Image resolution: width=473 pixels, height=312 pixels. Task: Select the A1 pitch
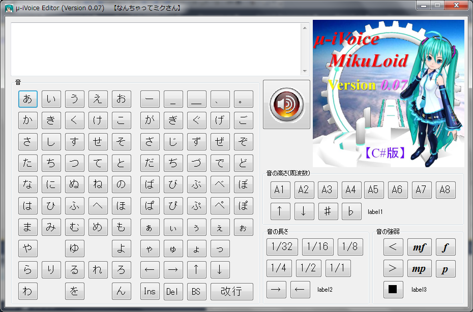[280, 190]
